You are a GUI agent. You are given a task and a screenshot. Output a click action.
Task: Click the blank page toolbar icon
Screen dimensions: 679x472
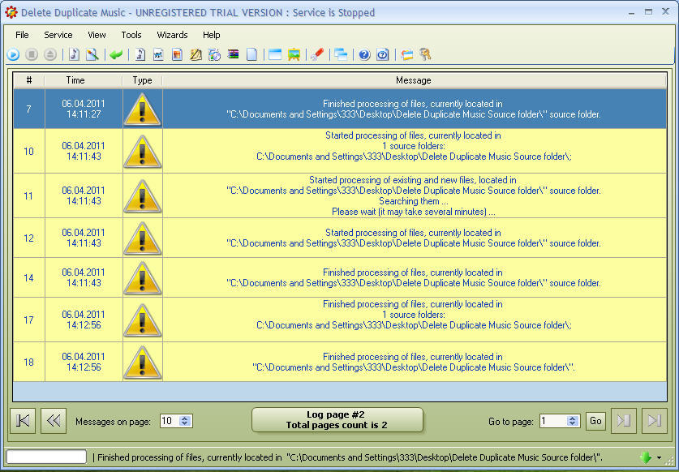(x=252, y=54)
